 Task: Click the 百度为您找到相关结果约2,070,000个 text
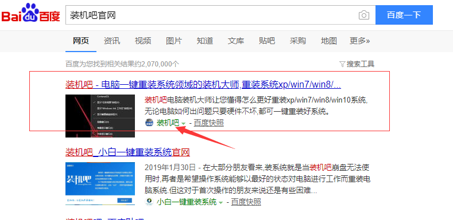click(x=122, y=64)
